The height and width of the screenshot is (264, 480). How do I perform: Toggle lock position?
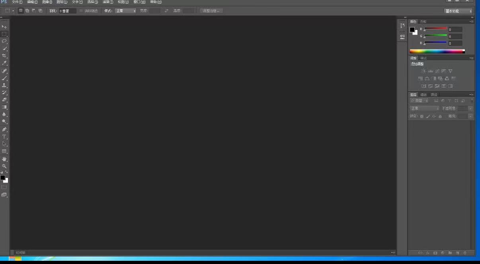click(x=434, y=116)
